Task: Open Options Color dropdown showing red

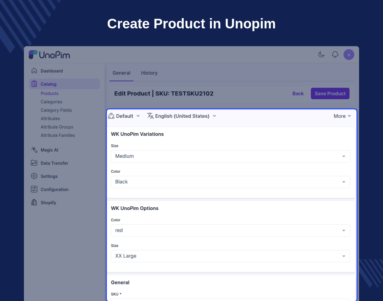Action: pyautogui.click(x=230, y=231)
